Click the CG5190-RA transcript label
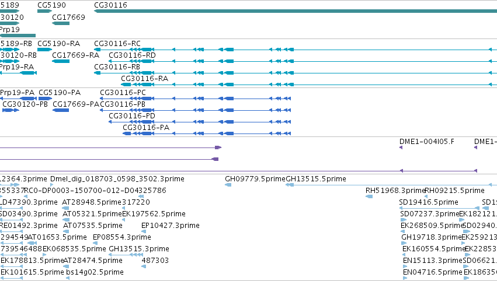The image size is (497, 281). click(58, 43)
